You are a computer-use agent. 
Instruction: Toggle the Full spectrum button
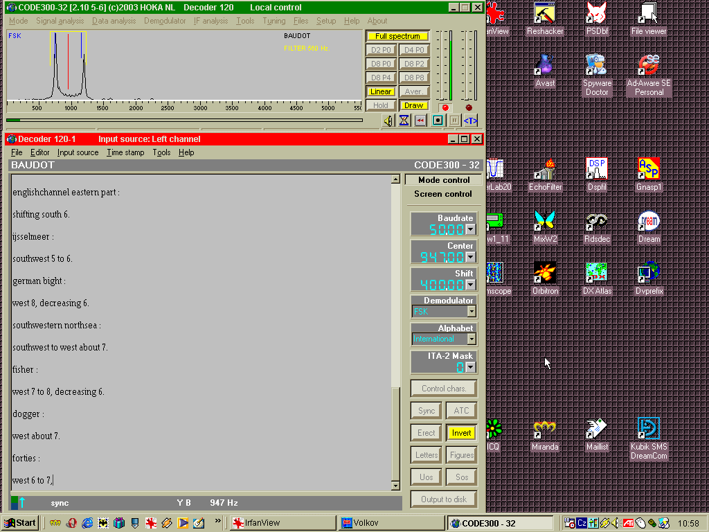point(397,36)
